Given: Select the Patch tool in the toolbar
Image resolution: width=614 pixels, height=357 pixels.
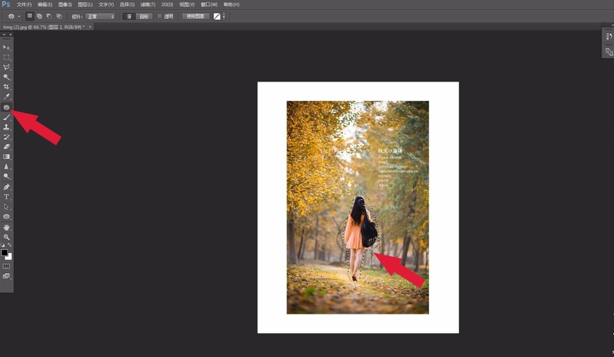Looking at the screenshot, I should 7,107.
